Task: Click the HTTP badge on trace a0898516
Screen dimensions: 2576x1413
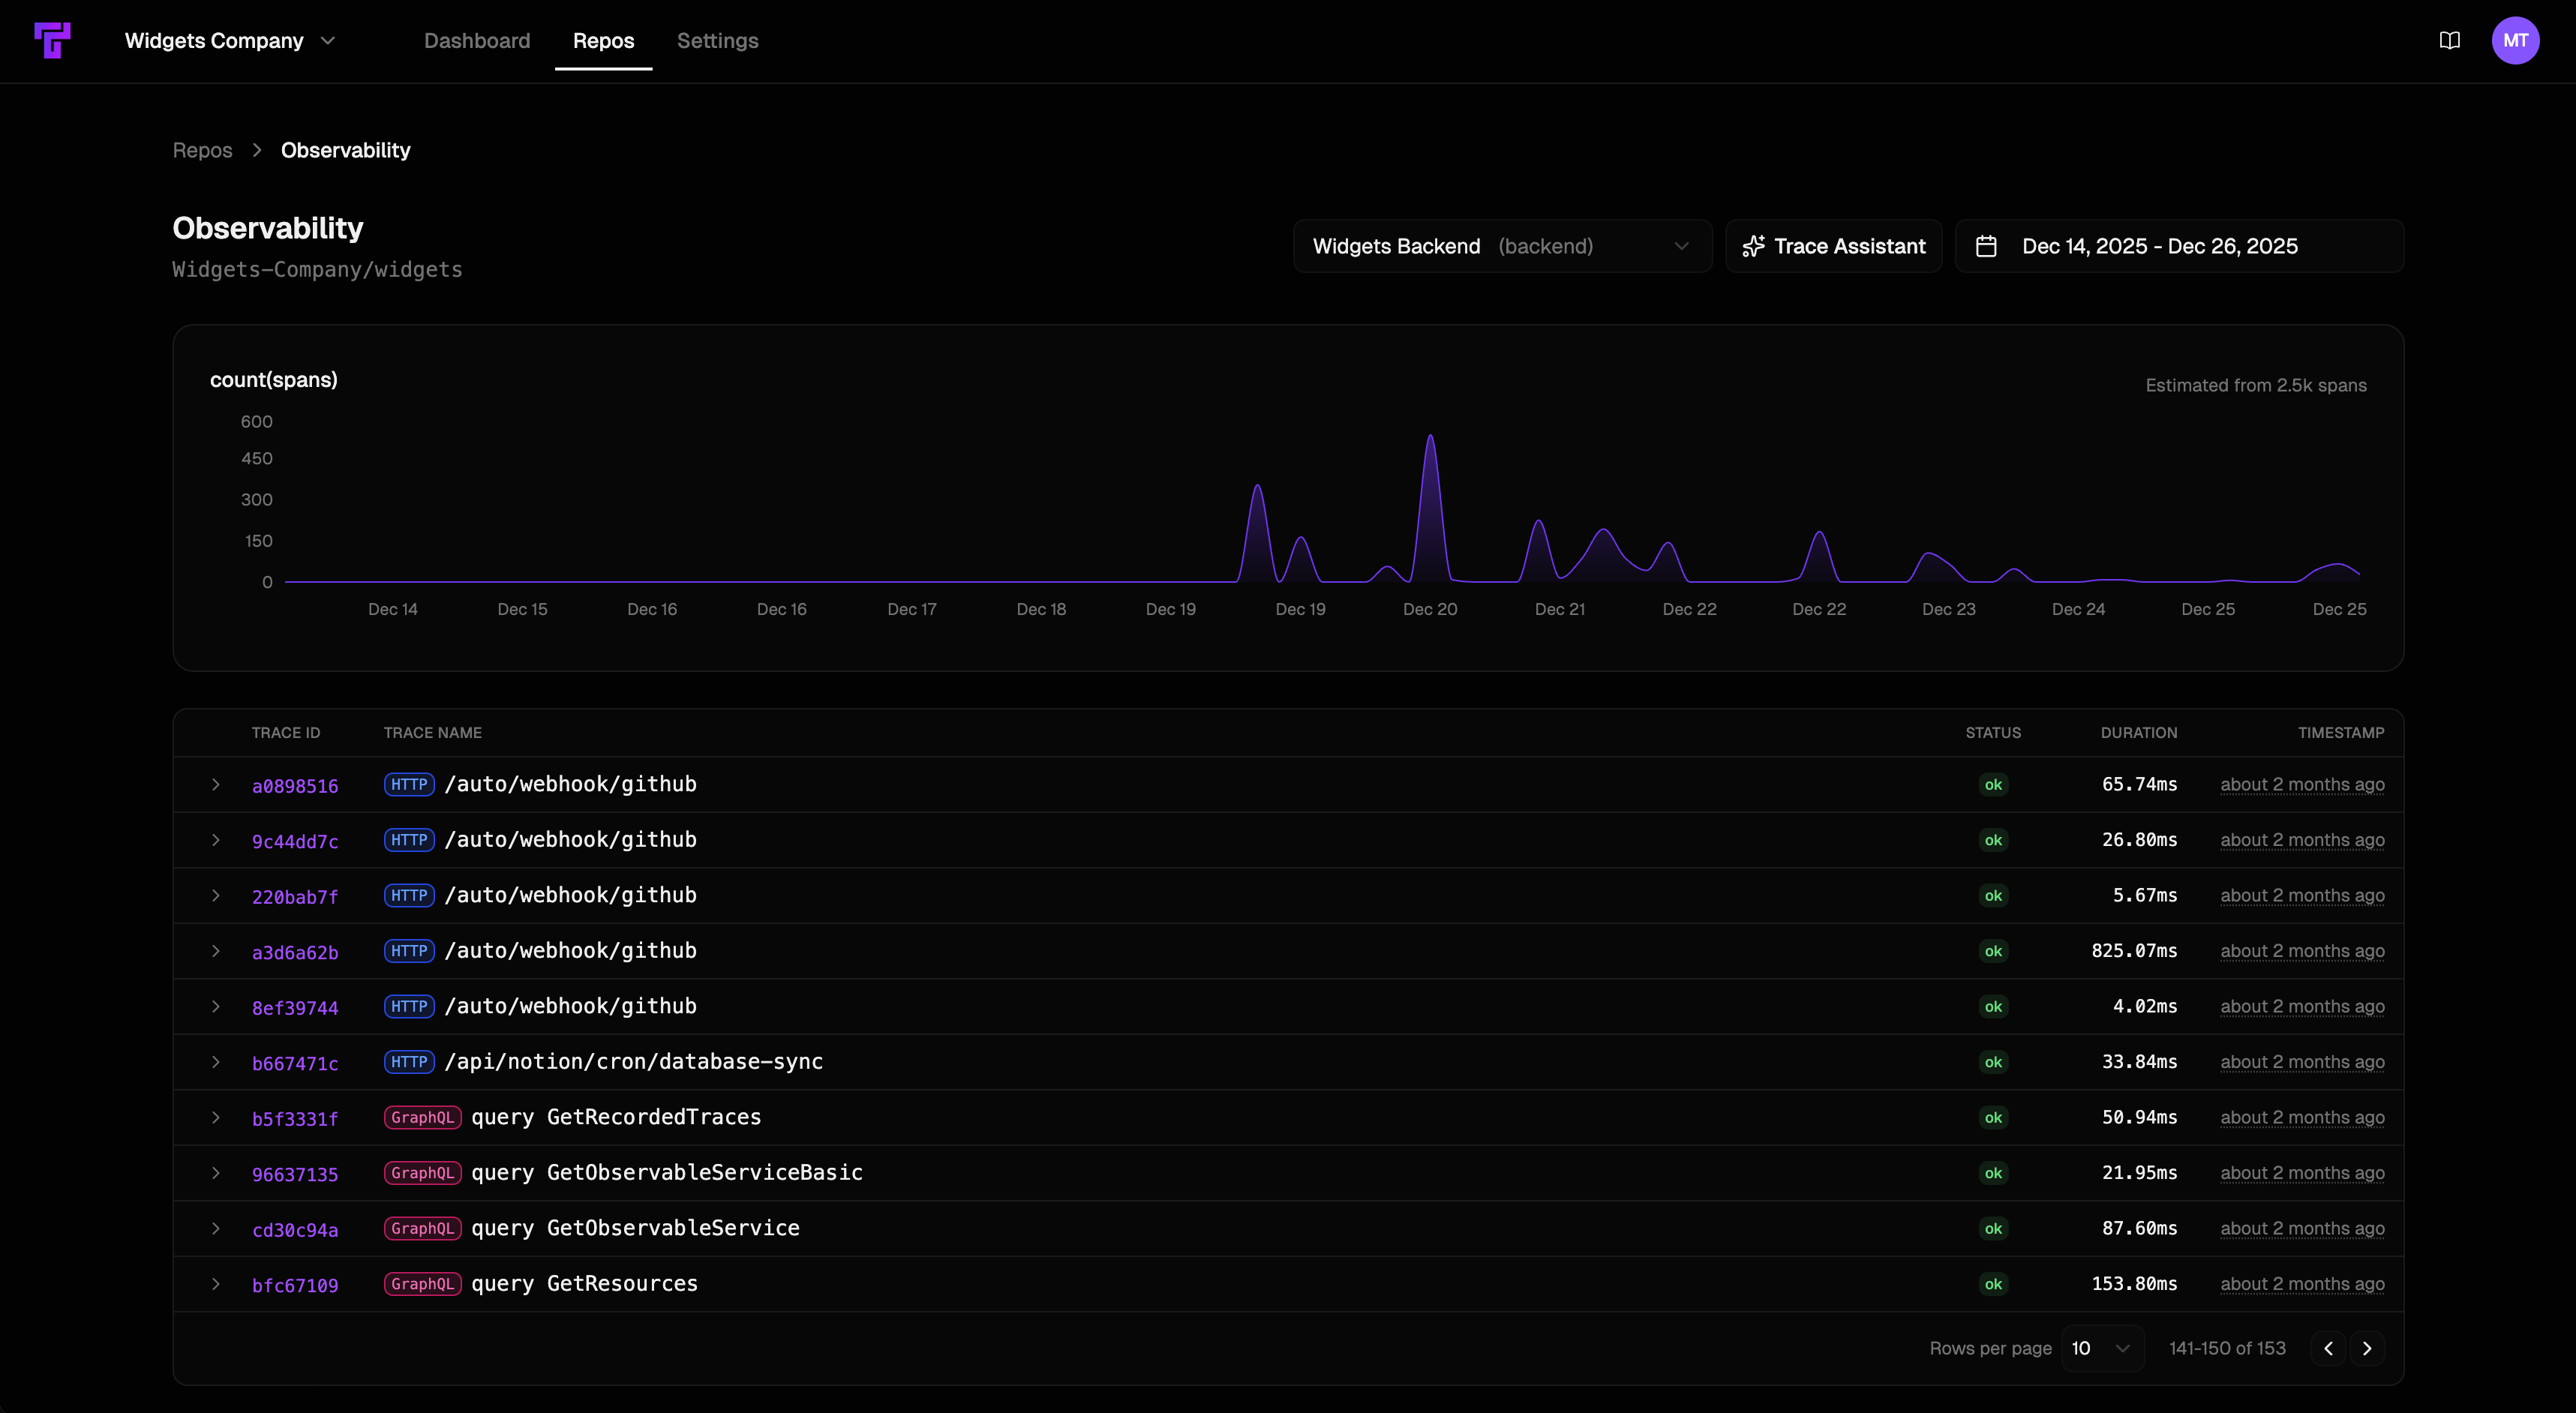Action: (x=409, y=785)
